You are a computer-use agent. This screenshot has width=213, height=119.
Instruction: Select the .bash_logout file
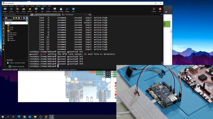(12, 35)
